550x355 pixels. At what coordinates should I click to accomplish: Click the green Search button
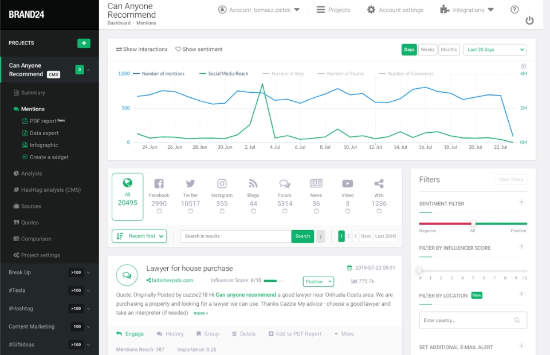(302, 236)
